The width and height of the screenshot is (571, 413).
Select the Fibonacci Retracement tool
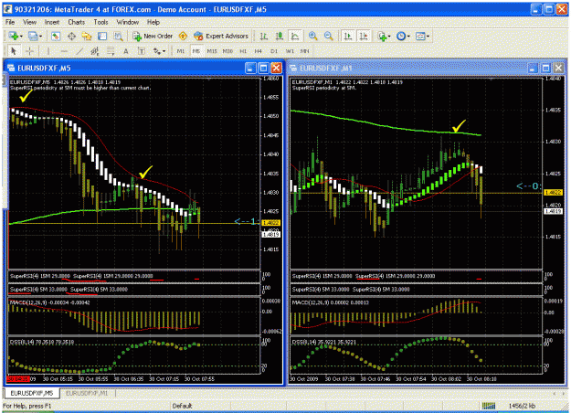coord(111,51)
